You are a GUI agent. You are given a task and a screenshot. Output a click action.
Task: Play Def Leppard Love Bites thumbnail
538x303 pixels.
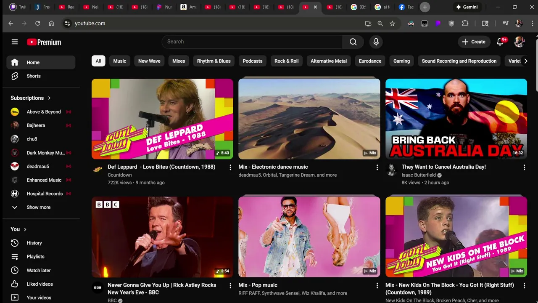click(x=162, y=119)
